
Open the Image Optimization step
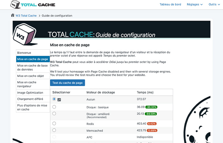point(33,93)
